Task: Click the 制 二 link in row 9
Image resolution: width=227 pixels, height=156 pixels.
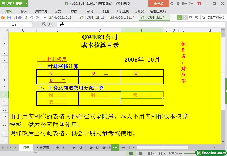Action: [100, 95]
